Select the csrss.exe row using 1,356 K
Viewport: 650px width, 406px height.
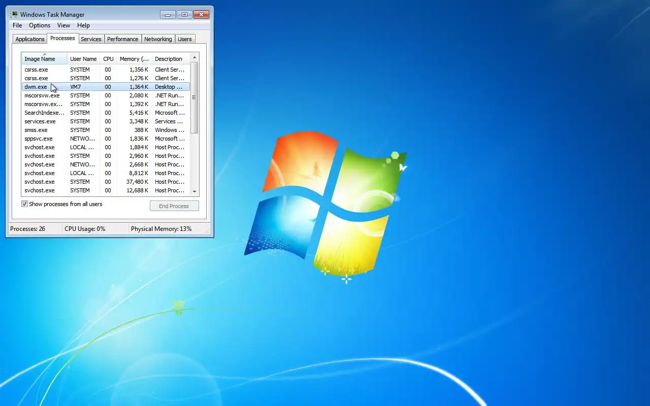coord(106,70)
